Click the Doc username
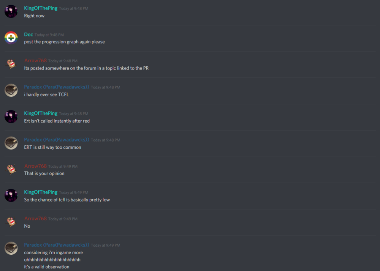Viewport: 380px width, 271px height. (x=28, y=35)
